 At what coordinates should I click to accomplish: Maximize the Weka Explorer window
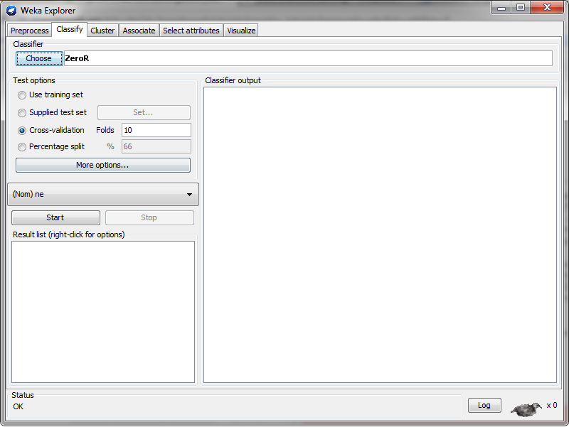pyautogui.click(x=521, y=8)
